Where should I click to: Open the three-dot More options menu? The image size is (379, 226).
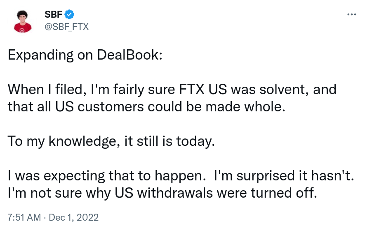point(351,14)
